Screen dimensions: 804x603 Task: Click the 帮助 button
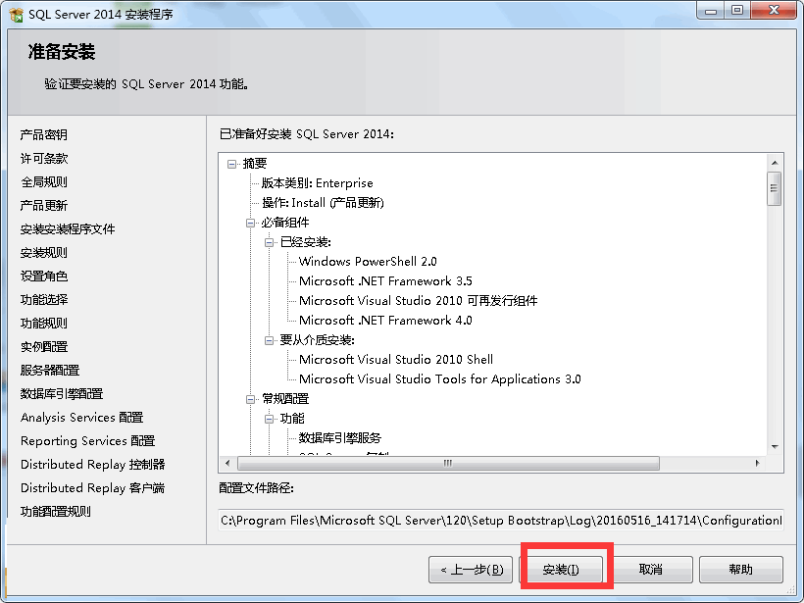tap(739, 569)
